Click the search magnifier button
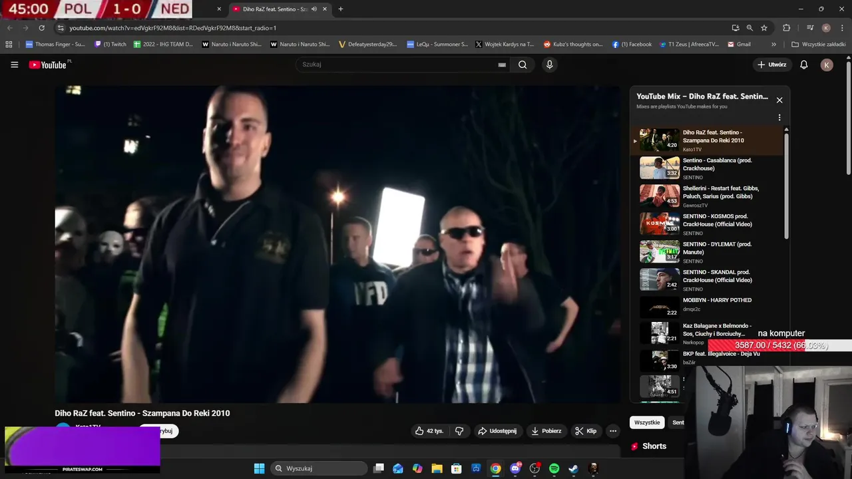The width and height of the screenshot is (852, 479). pos(523,65)
